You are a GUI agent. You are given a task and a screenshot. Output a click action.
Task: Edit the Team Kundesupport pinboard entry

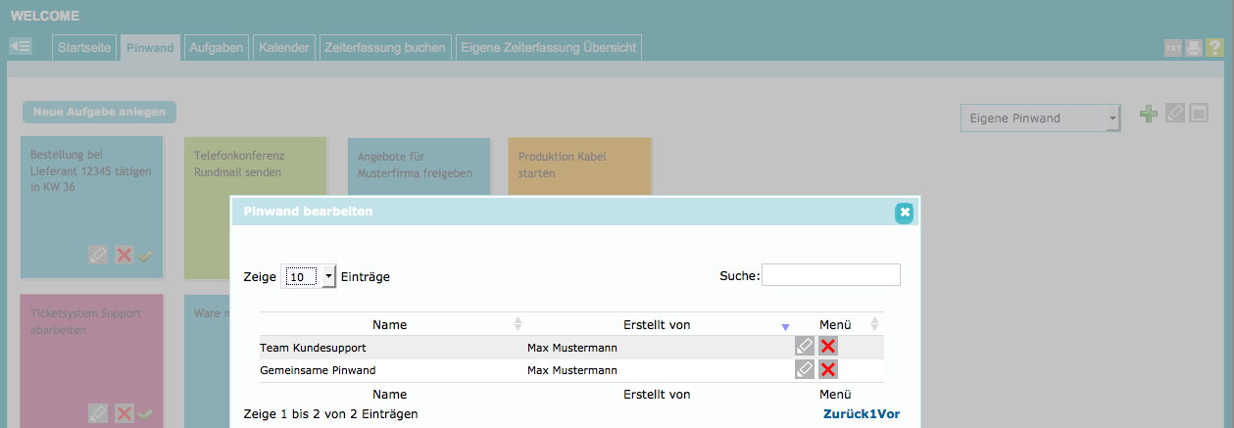coord(804,346)
